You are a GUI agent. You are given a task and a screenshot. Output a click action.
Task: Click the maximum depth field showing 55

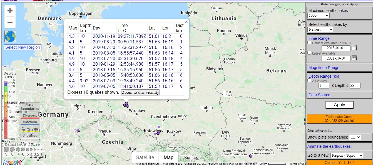(355, 86)
